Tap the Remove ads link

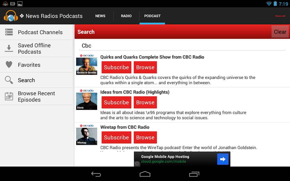click(x=280, y=16)
